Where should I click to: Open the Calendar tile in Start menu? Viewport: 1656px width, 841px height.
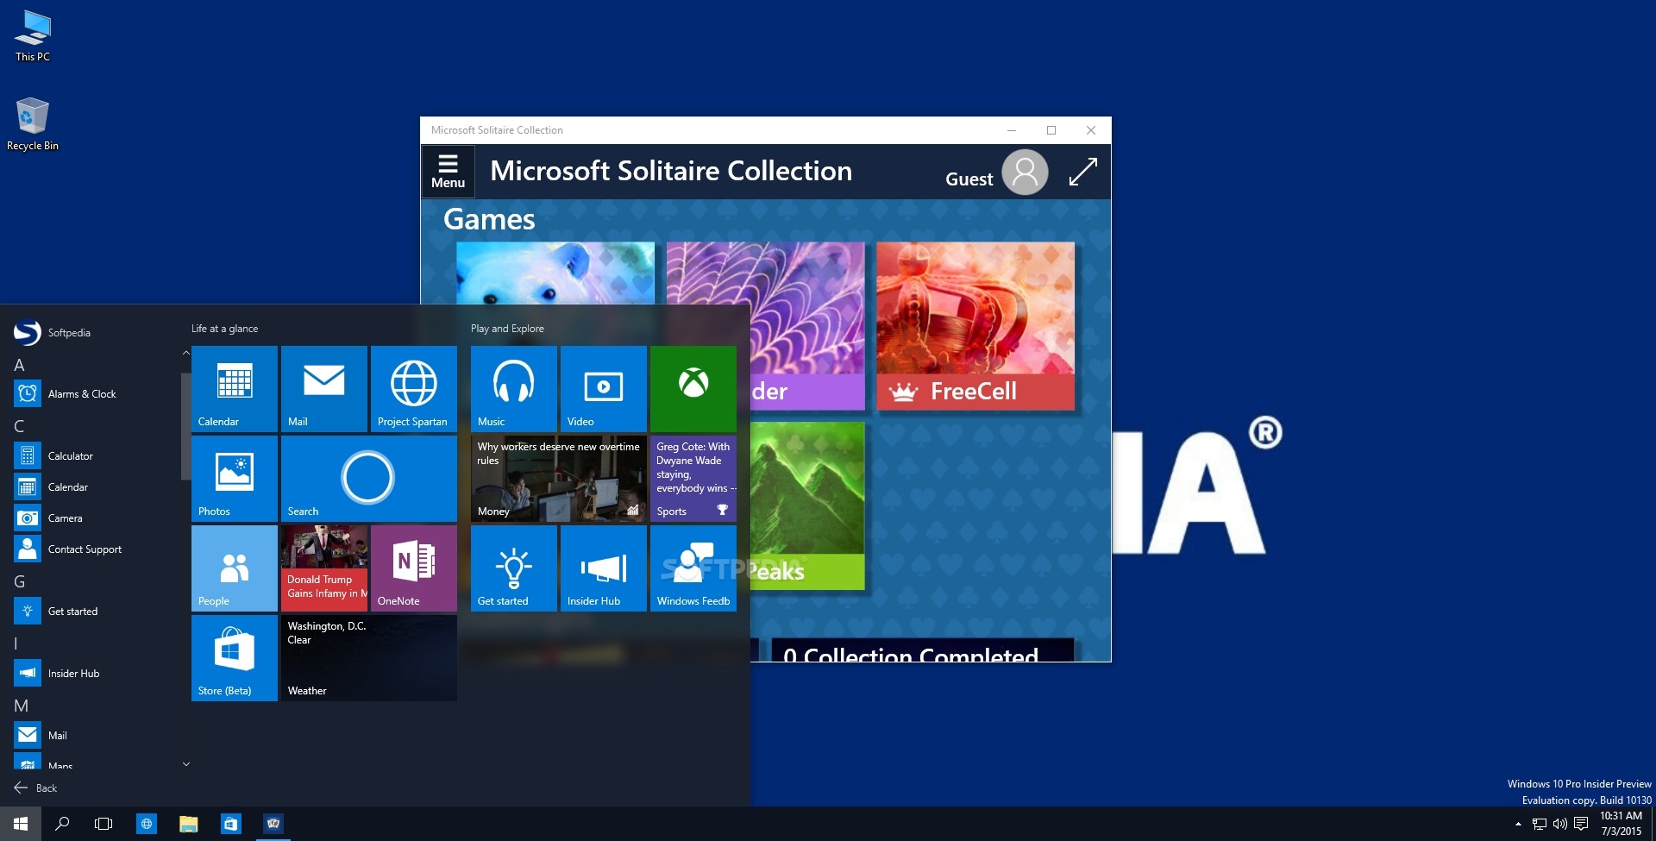tap(235, 388)
